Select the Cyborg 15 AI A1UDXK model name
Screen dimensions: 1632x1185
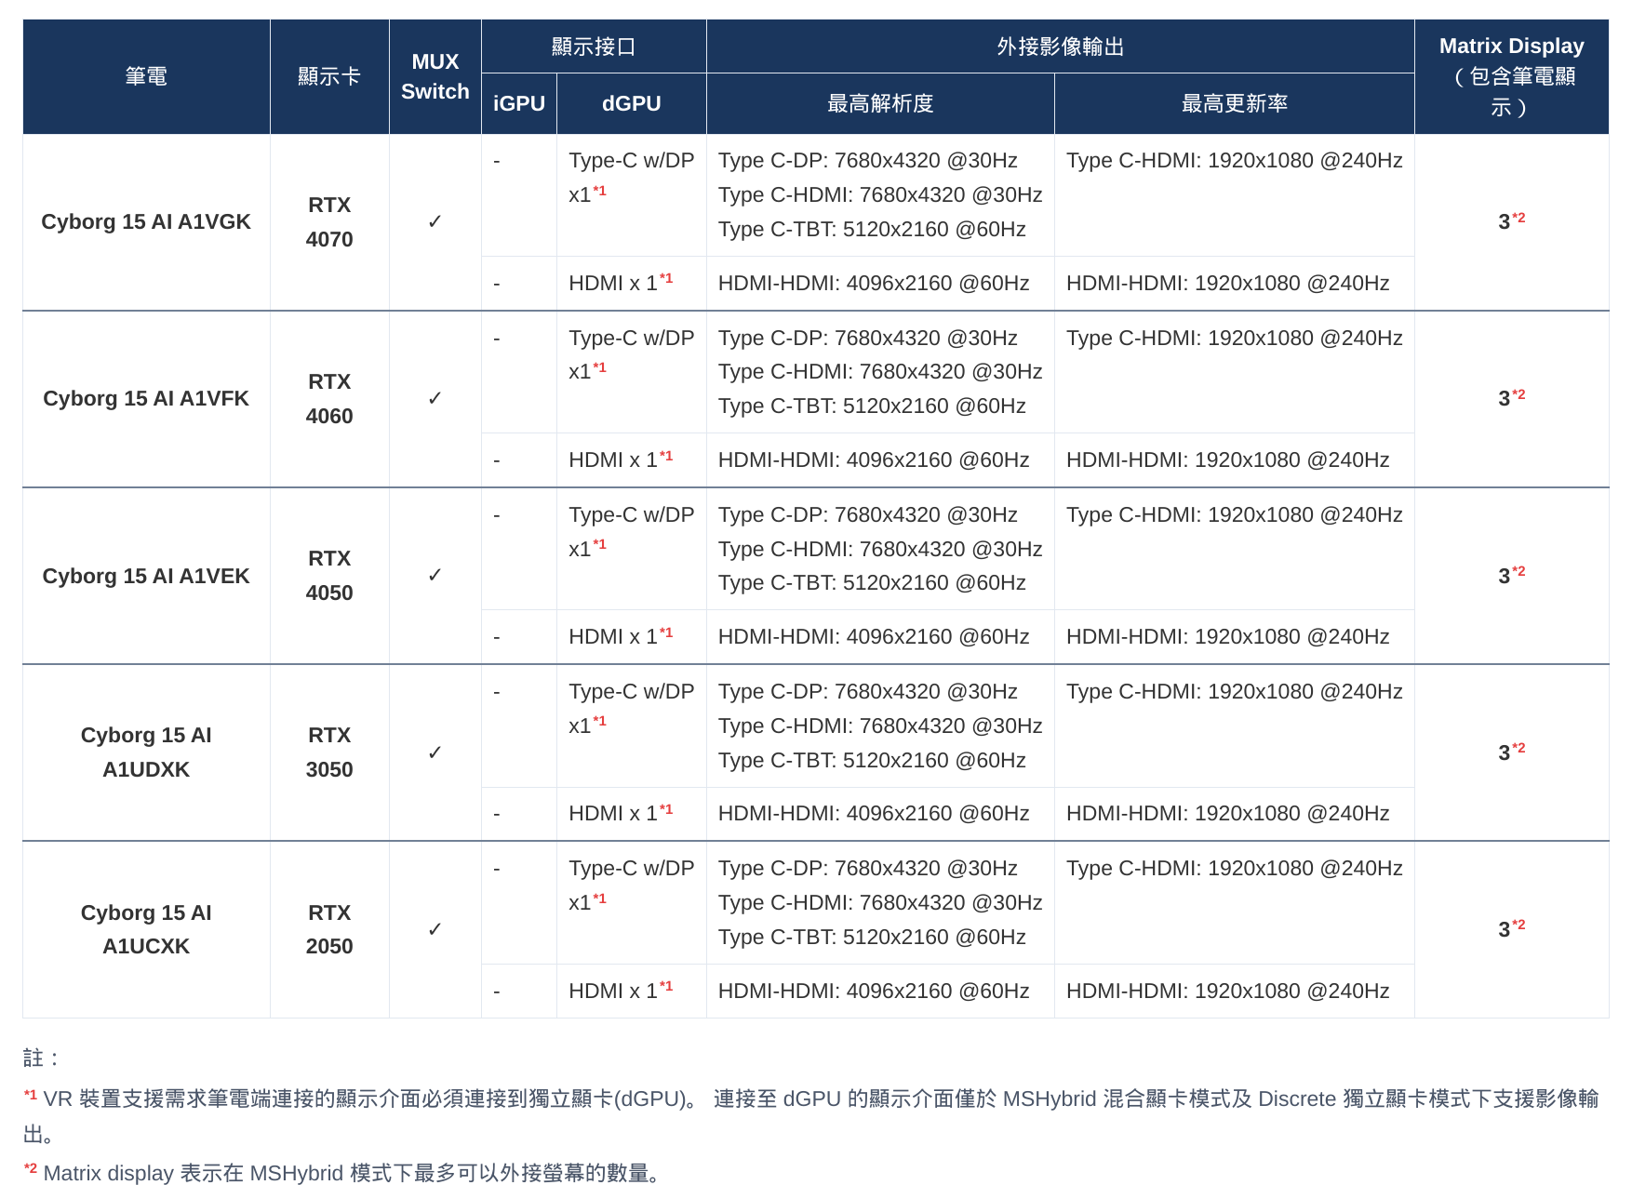(146, 752)
